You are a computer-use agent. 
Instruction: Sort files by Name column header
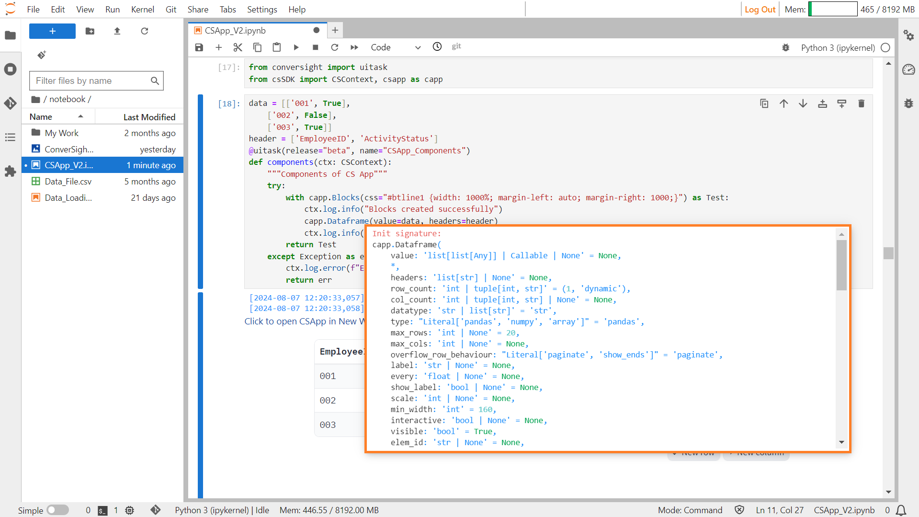pyautogui.click(x=57, y=116)
